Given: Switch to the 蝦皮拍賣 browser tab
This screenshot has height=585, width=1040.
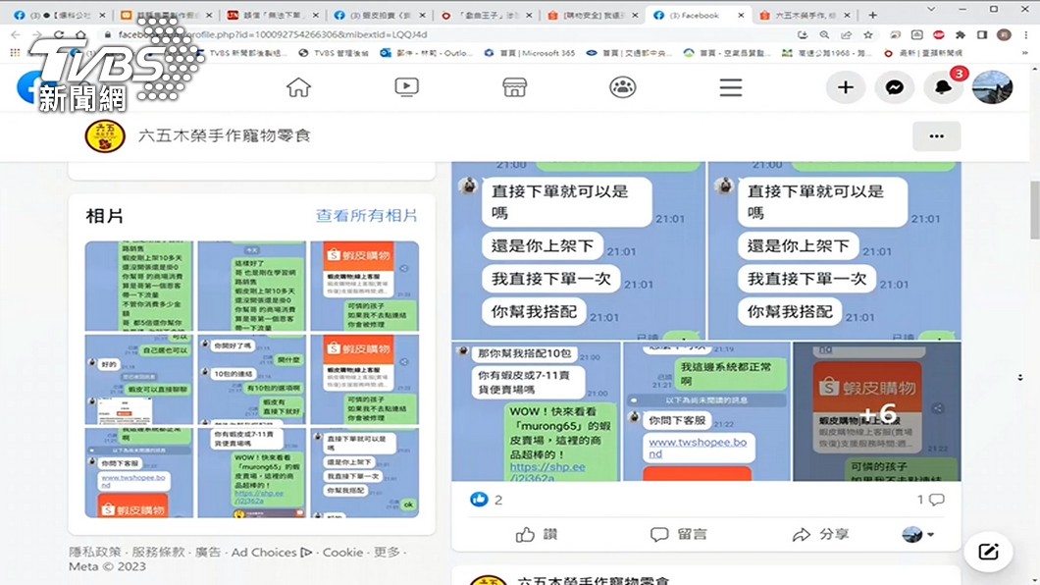Looking at the screenshot, I should (378, 15).
